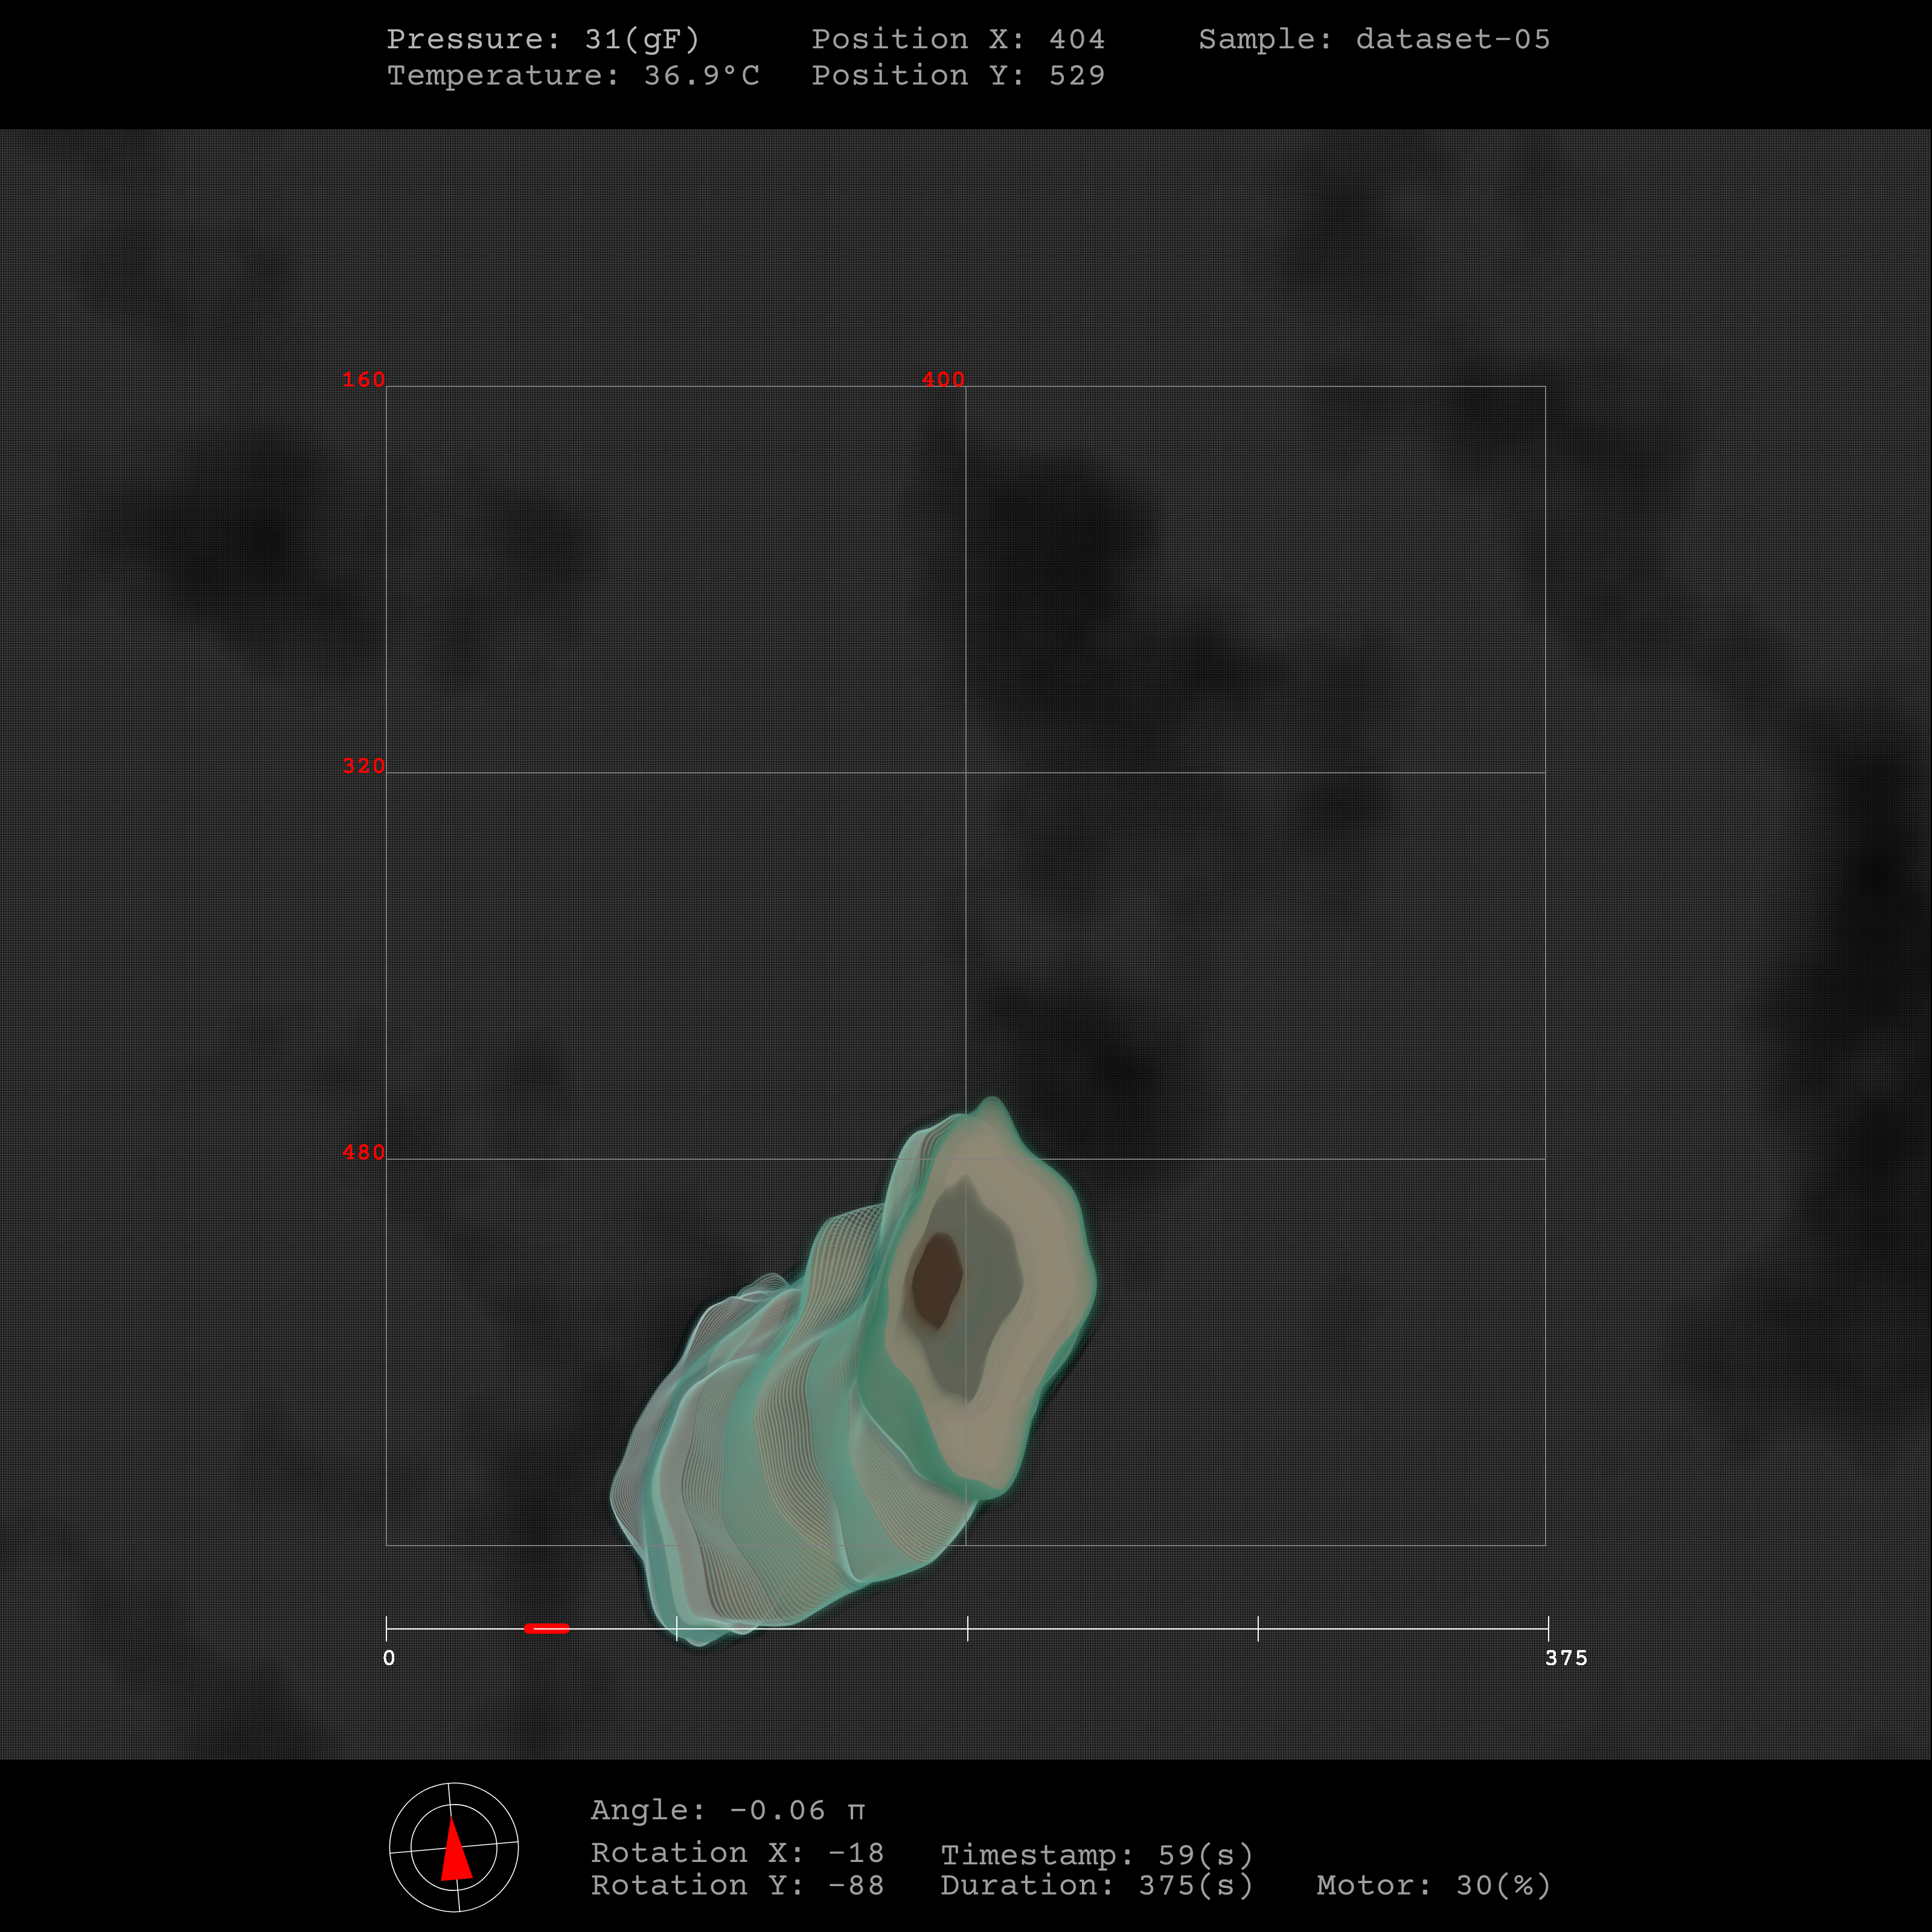The width and height of the screenshot is (1932, 1932).
Task: Click the Sample dataset-05 label
Action: (x=1374, y=39)
